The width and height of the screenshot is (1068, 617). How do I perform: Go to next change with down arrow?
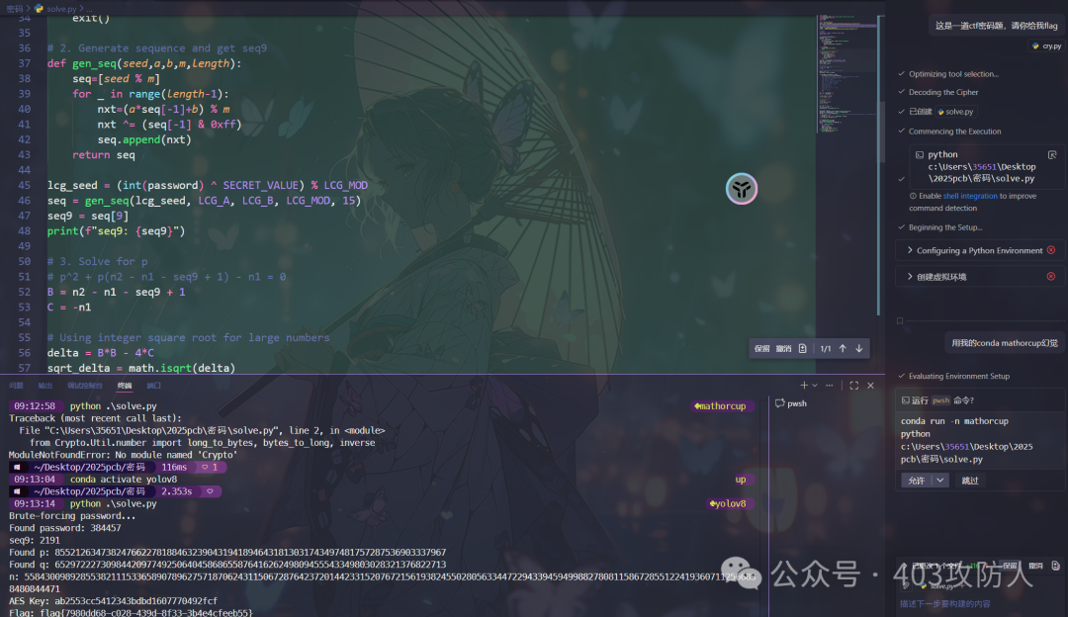(859, 349)
